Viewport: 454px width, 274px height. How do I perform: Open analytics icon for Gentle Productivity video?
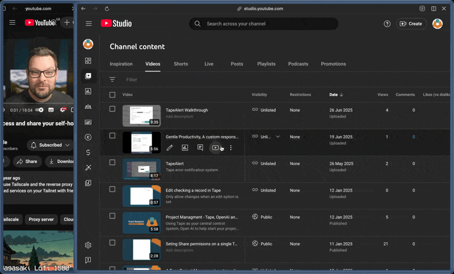pyautogui.click(x=185, y=148)
